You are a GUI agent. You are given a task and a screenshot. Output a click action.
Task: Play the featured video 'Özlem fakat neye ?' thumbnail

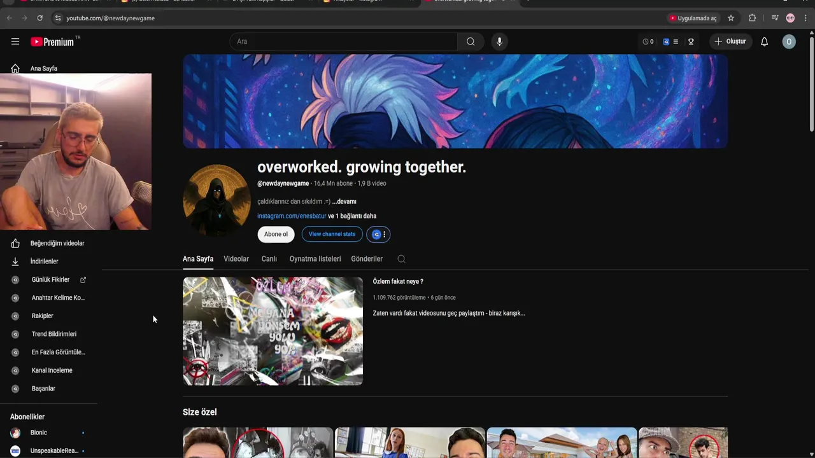[x=273, y=331]
